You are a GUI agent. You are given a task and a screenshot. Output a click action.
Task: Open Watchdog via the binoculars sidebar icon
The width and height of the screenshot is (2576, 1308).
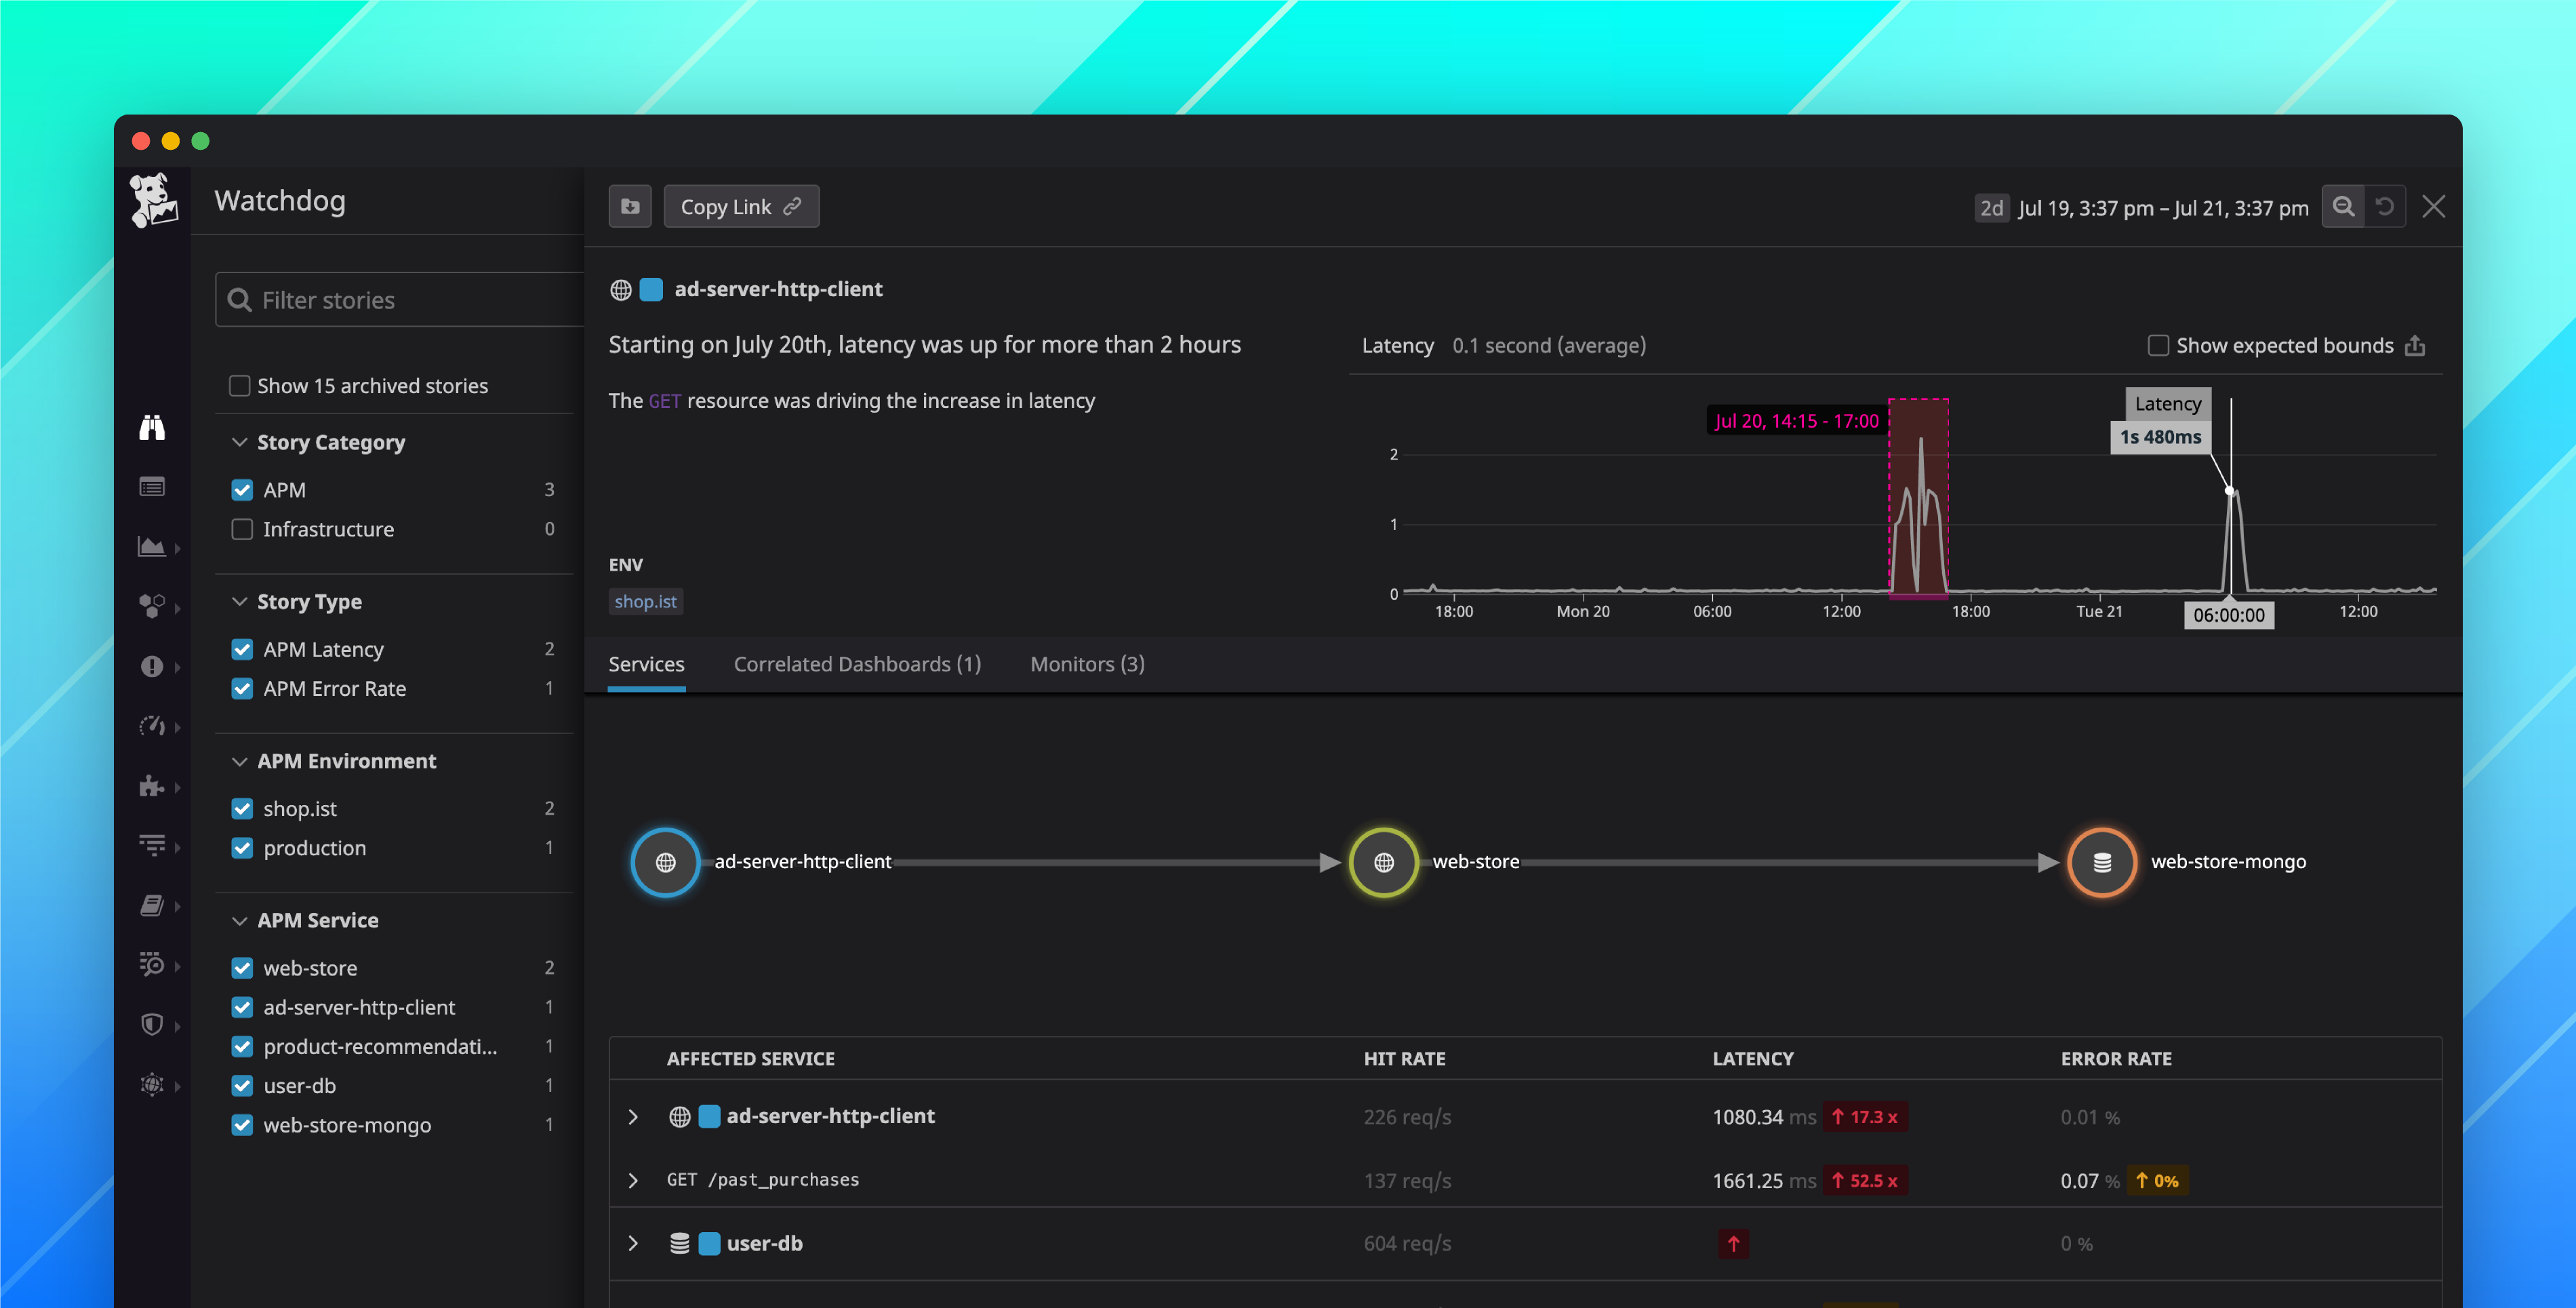coord(152,428)
